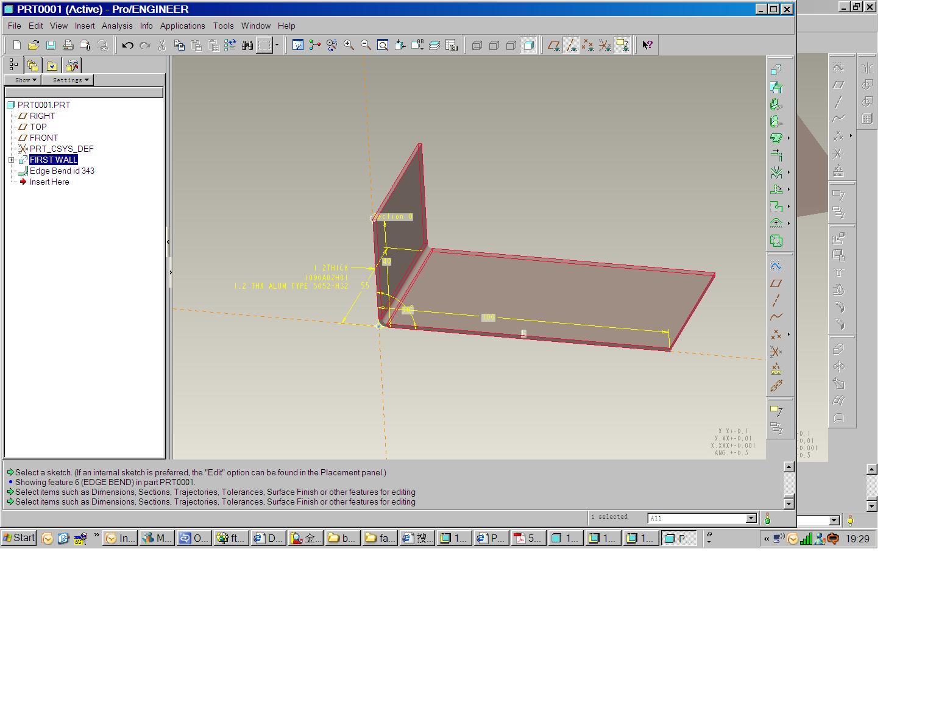This screenshot has height=702, width=936.
Task: Expand the Notch tool flyout arrow
Action: coord(789,207)
